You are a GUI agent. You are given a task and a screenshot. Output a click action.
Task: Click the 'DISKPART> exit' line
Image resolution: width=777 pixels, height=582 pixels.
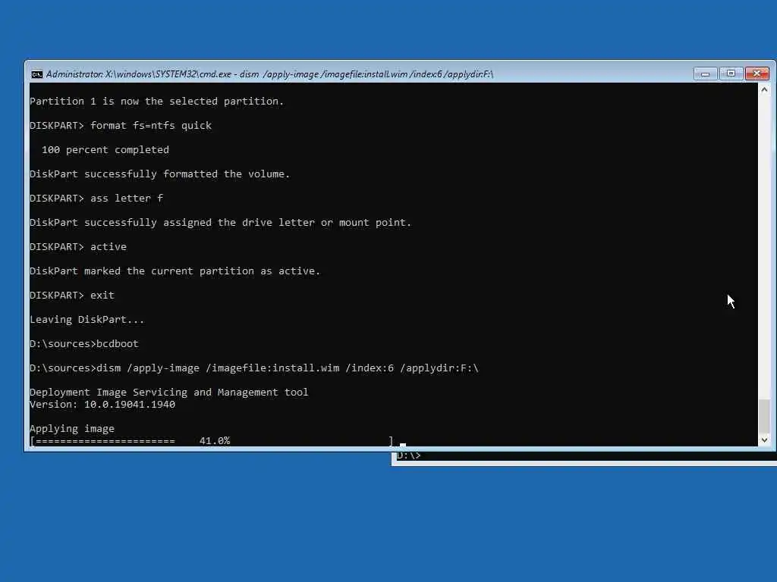point(72,295)
